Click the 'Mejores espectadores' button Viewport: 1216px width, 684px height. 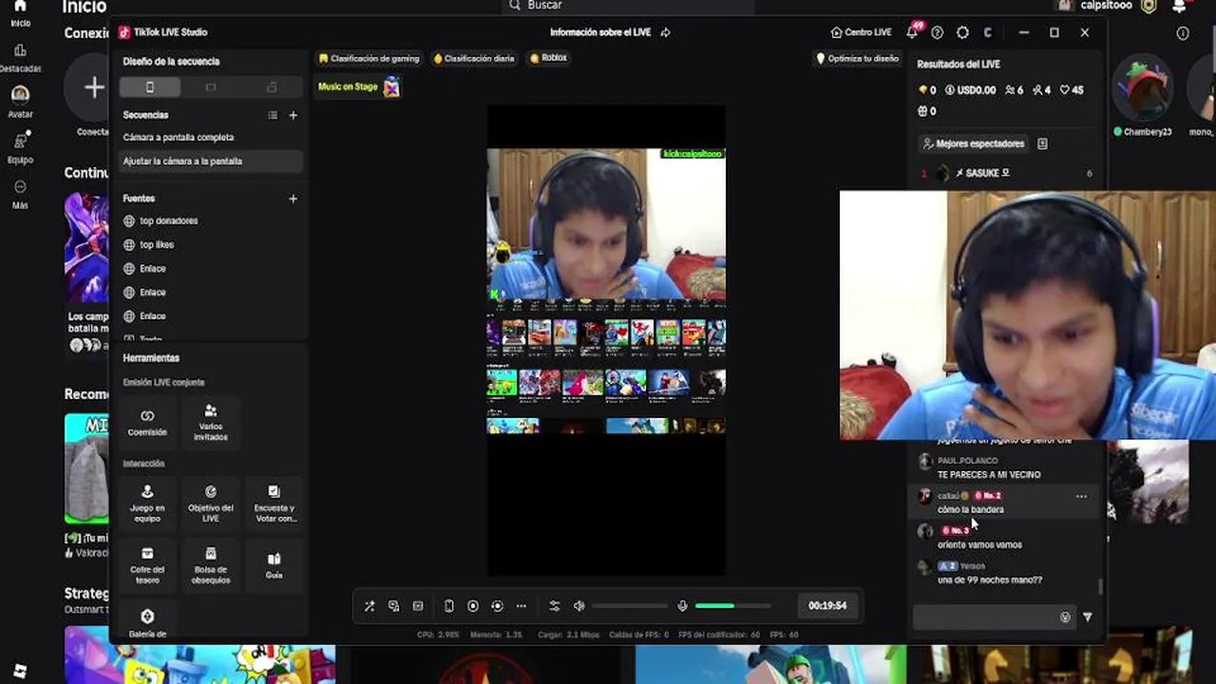coord(974,143)
